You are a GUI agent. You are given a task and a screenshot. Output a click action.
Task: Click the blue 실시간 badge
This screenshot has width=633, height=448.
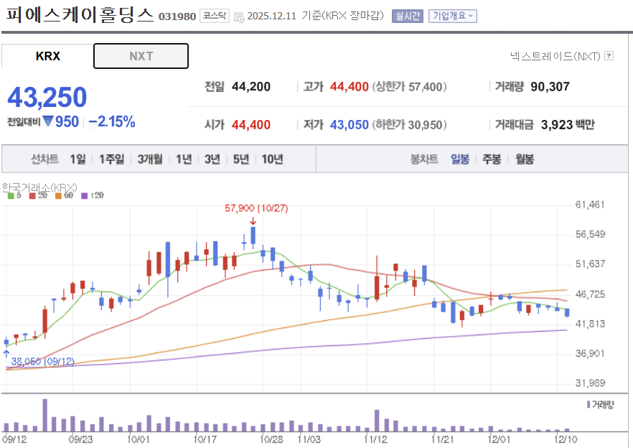coord(407,15)
